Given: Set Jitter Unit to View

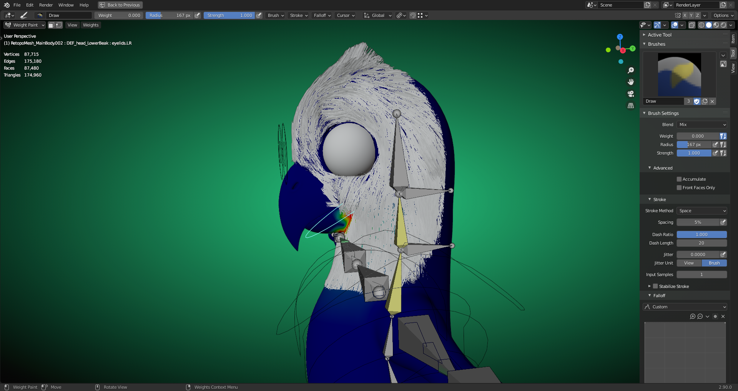Looking at the screenshot, I should [688, 263].
